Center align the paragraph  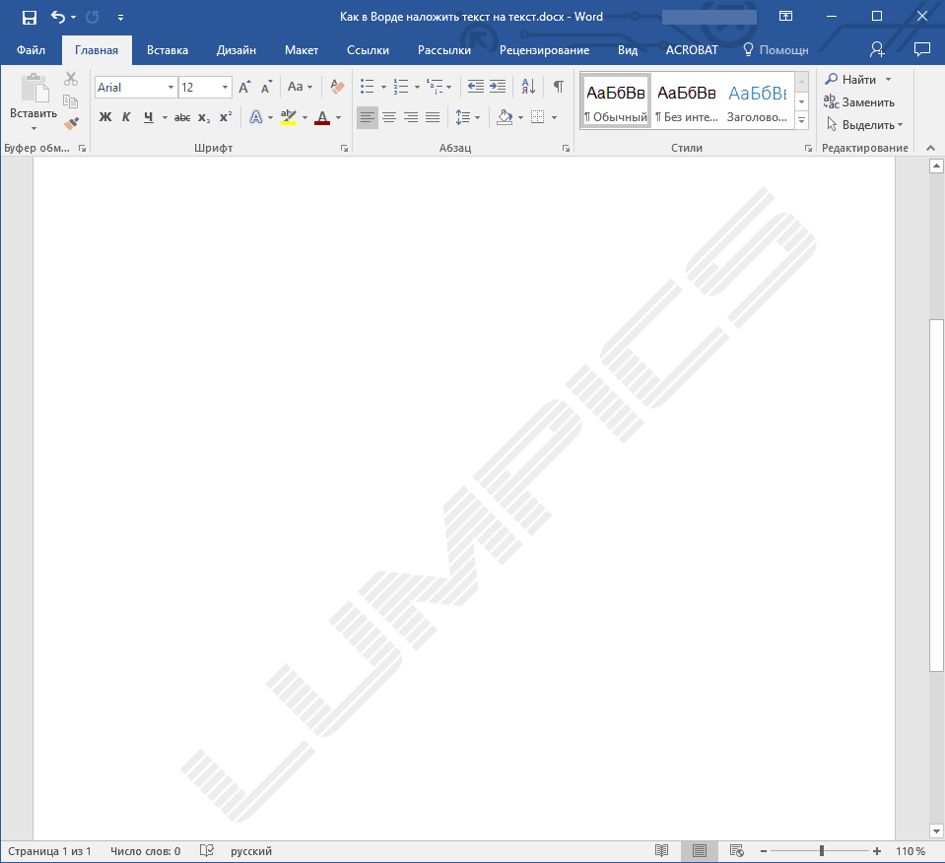point(389,117)
